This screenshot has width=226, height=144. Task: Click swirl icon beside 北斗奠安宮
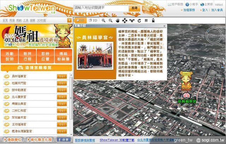(x=6, y=97)
